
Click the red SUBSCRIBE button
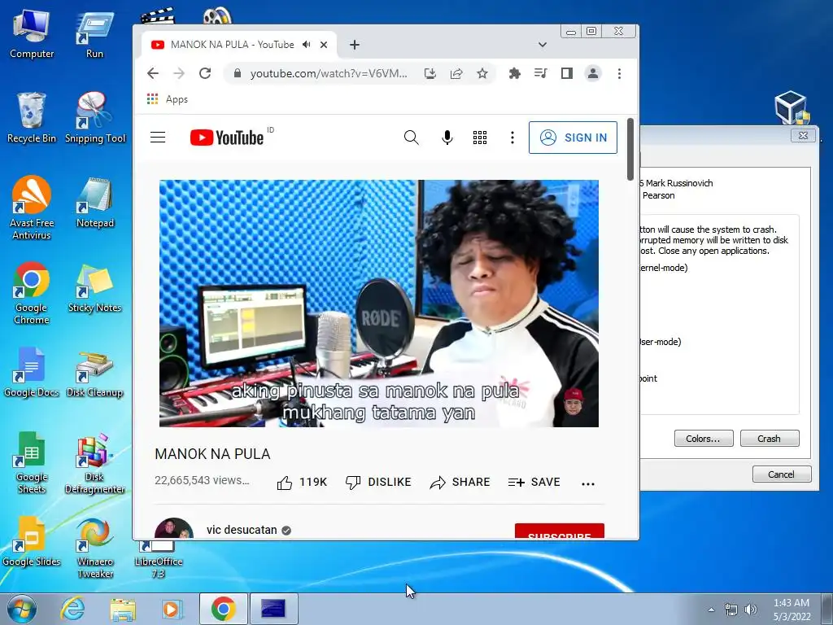560,531
